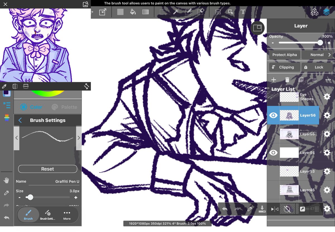Open the export/share canvas icon
335x232 pixels.
pos(103,12)
